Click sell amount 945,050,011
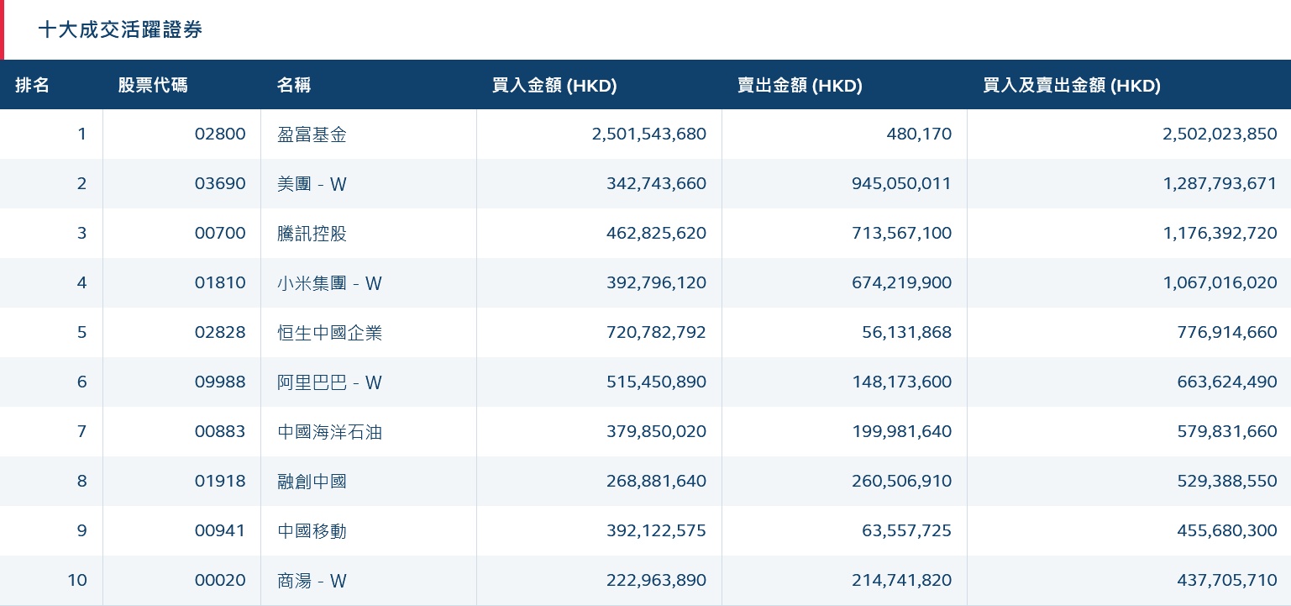Screen dimensions: 1291x606 pos(902,184)
